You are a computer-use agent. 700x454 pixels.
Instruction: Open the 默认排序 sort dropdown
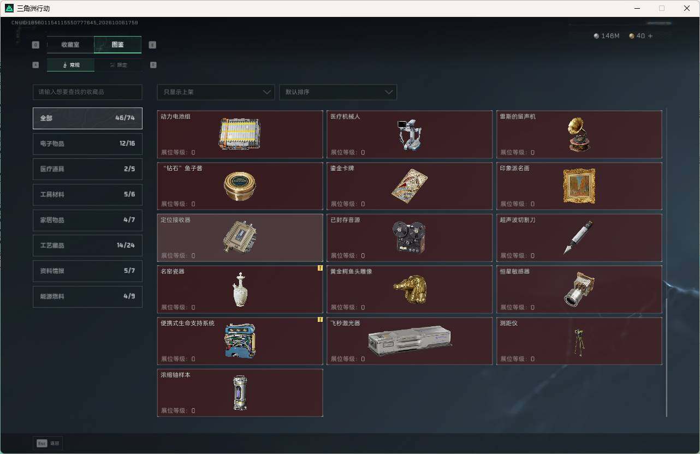[x=338, y=92]
